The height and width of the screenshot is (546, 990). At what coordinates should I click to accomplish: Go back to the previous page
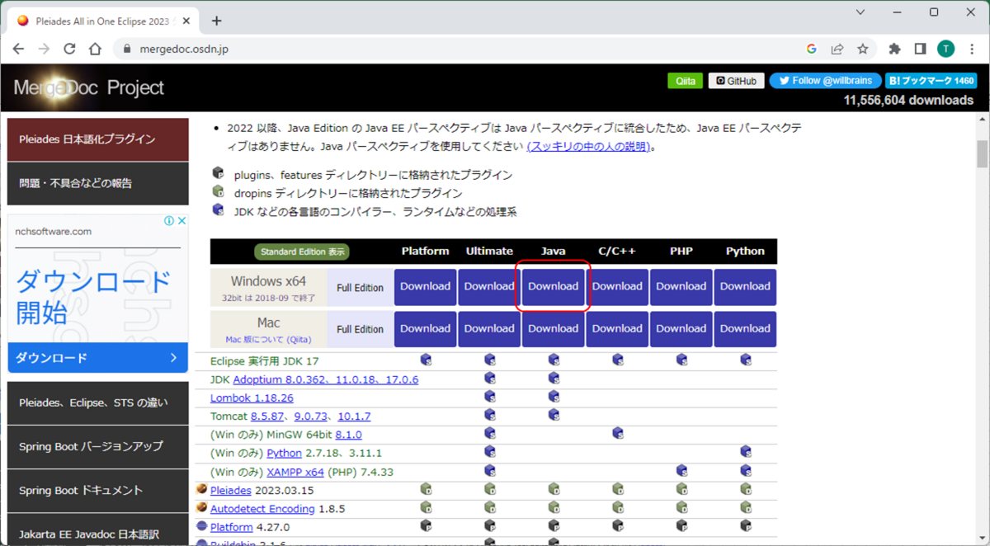click(x=18, y=49)
